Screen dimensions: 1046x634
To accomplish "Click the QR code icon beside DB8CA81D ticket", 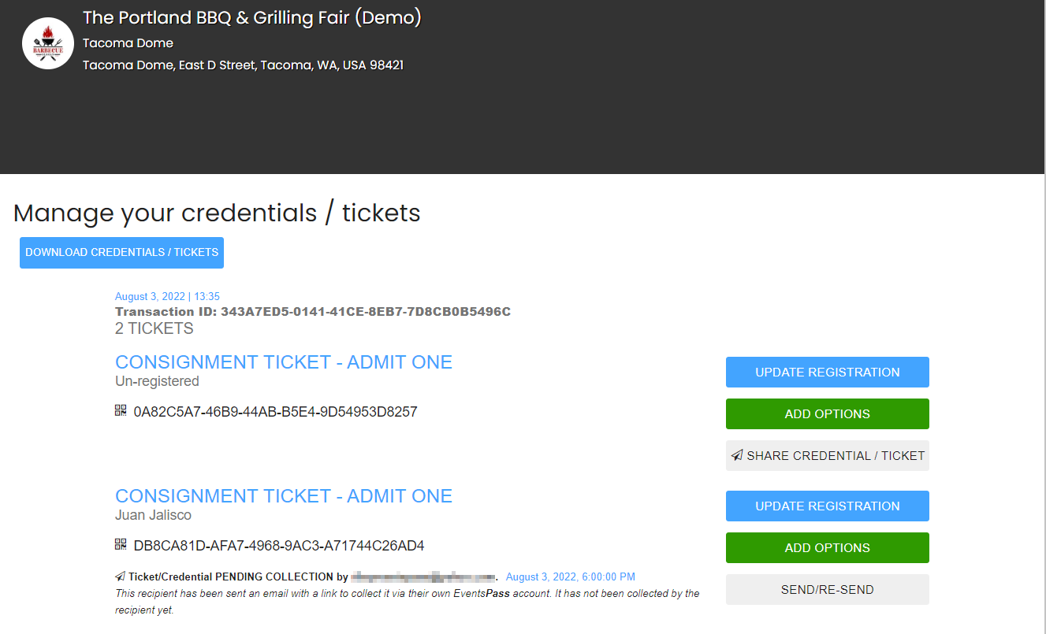I will tap(121, 544).
